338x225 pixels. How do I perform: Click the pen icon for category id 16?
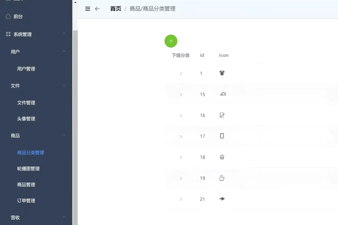pos(222,115)
